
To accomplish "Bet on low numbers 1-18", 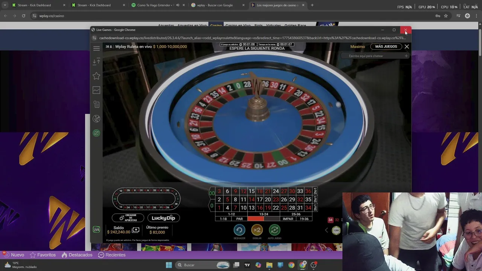I will [x=223, y=219].
